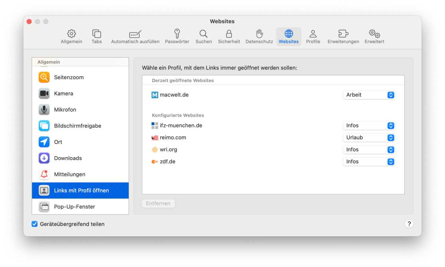This screenshot has height=267, width=445.
Task: Open profile dropdown for ifz-muenchen.de
Action: point(369,126)
